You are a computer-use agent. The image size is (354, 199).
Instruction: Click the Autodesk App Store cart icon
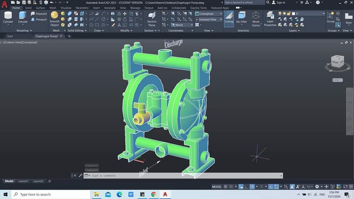pos(302,3)
